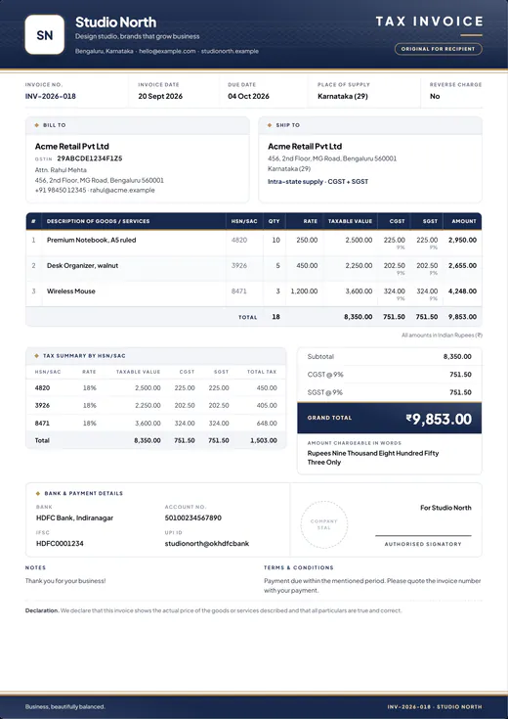Select the Wireless Mouse item
The image size is (508, 719).
point(71,292)
